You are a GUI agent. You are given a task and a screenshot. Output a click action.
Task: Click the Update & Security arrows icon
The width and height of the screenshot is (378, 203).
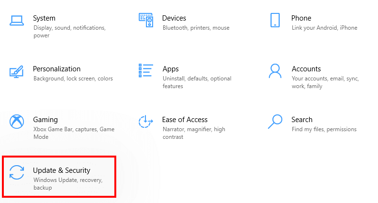pos(17,172)
